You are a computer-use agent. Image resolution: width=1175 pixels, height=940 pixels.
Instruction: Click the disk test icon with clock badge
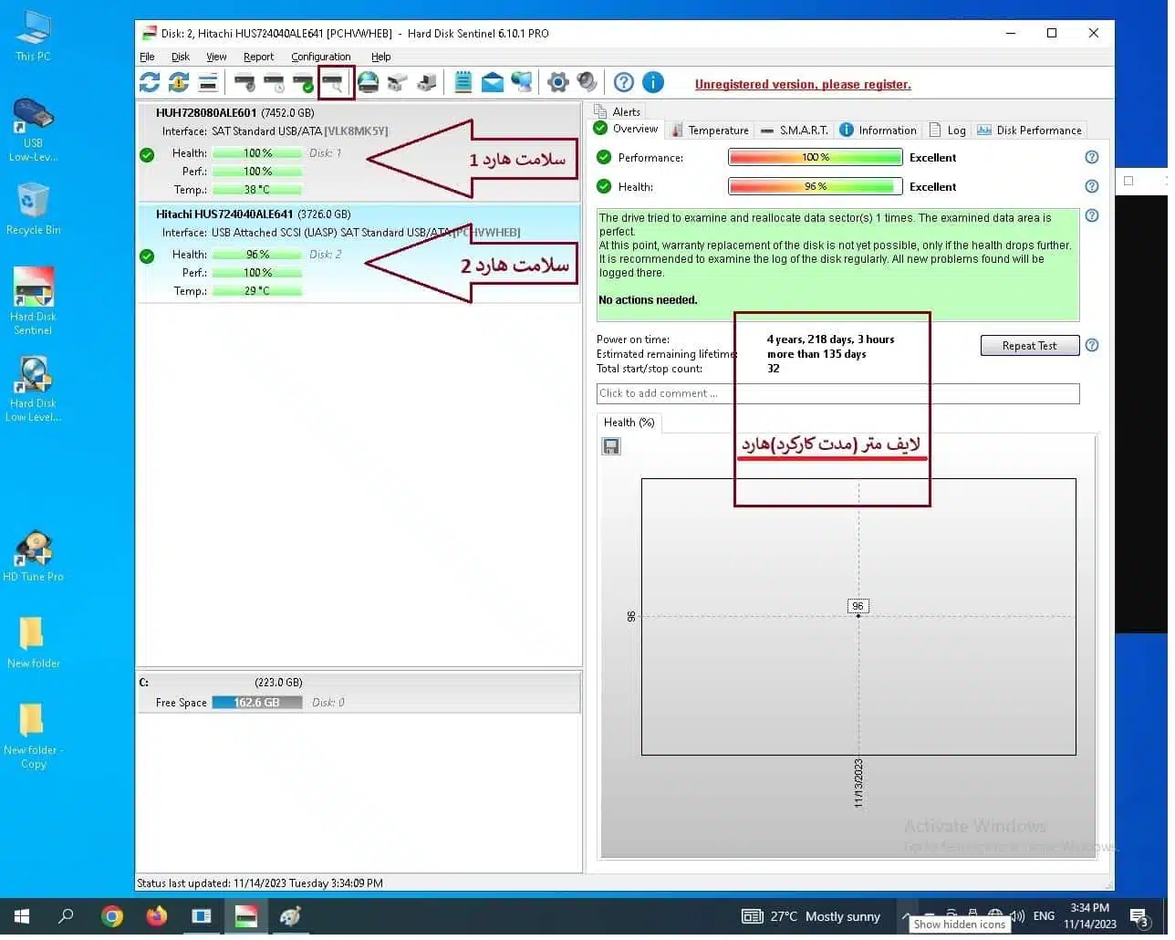(275, 83)
